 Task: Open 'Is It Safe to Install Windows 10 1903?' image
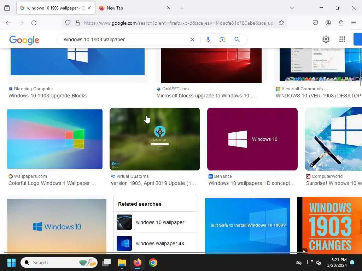pos(247,226)
